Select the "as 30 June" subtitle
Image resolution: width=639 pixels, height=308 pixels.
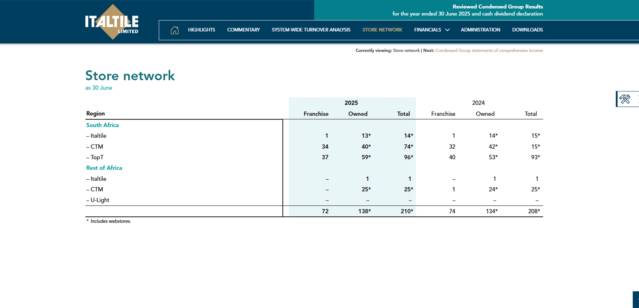click(x=99, y=88)
